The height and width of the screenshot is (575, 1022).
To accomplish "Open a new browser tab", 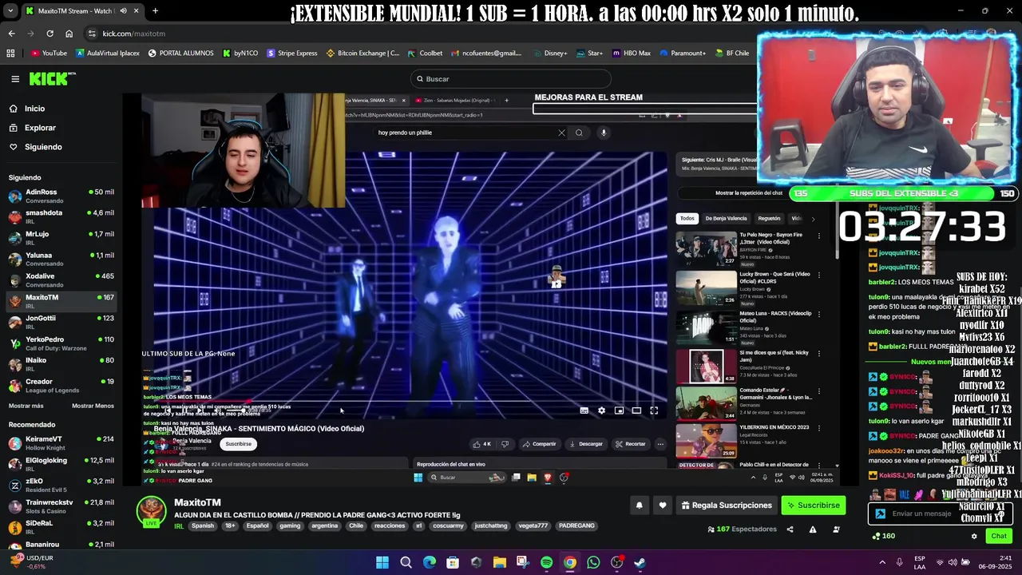I will 155,11.
